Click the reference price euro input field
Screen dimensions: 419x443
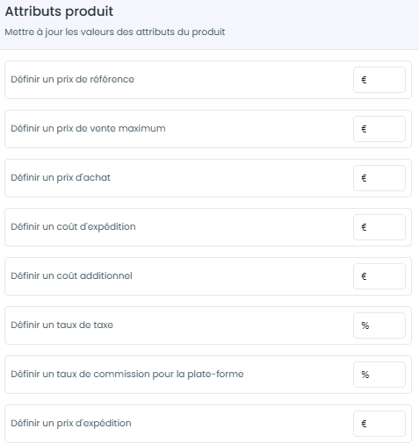(379, 80)
